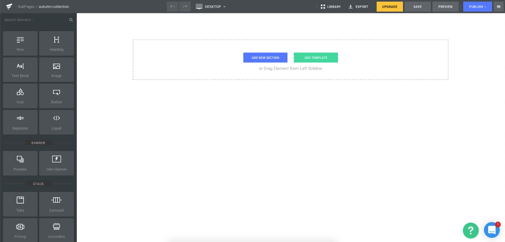Click the search magnifier icon
Screen dimensions: 505x242
pyautogui.click(x=71, y=20)
